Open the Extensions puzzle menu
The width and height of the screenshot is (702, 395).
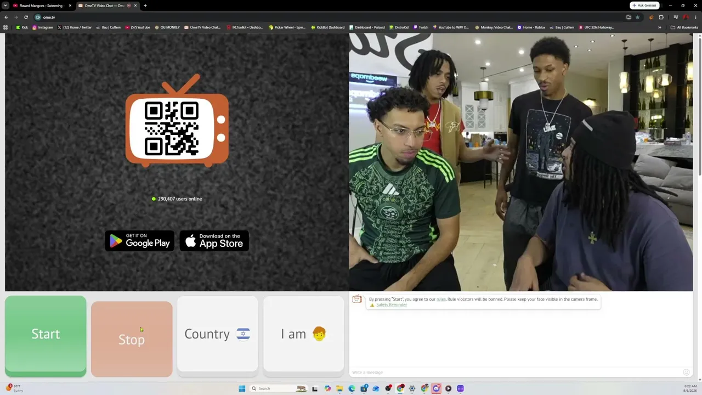(661, 17)
